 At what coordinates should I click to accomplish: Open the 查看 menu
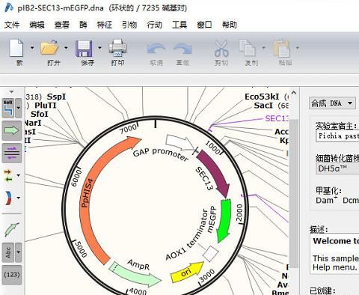pyautogui.click(x=62, y=25)
